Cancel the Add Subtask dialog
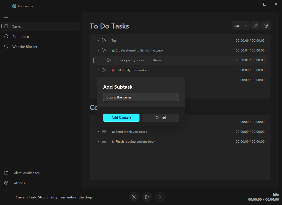Viewport: 282px width, 205px height. coord(160,118)
